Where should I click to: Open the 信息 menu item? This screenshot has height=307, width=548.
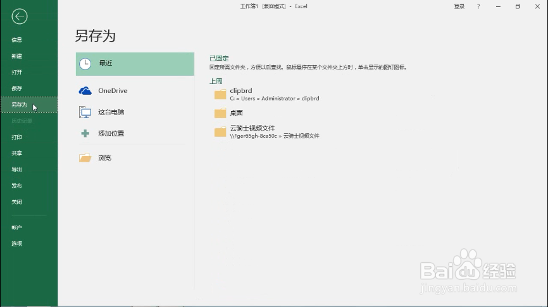click(17, 40)
